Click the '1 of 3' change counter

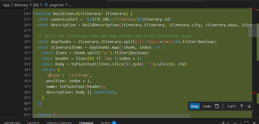coord(231,106)
